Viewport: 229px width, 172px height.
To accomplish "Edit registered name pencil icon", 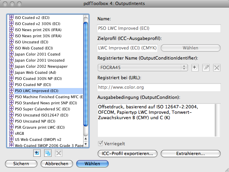I will coord(206,68).
